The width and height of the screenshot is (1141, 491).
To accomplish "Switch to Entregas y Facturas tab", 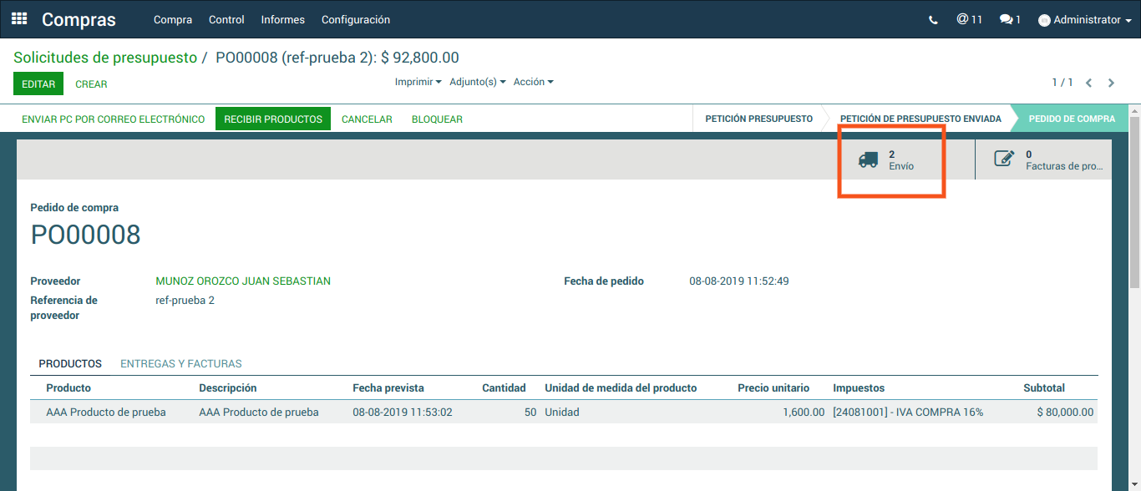I will pyautogui.click(x=181, y=364).
